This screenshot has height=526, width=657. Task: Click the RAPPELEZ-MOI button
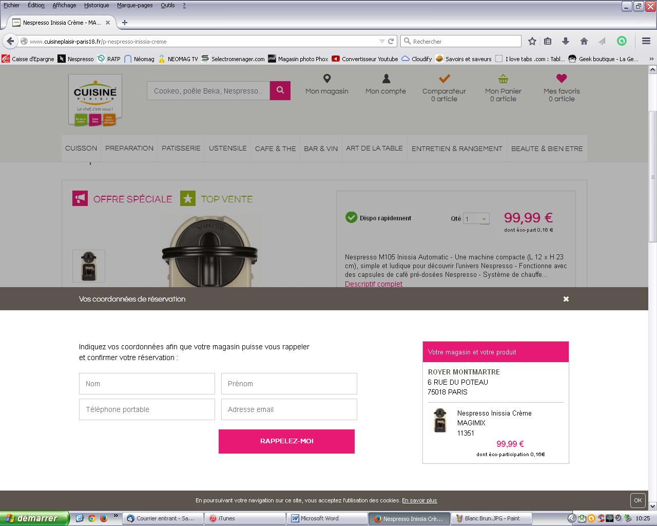click(286, 441)
